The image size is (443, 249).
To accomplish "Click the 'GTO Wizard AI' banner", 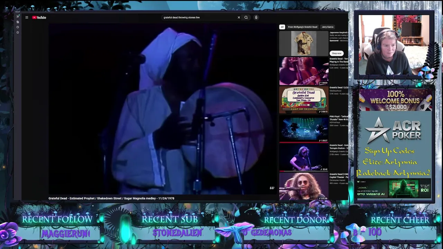I will tap(394, 188).
